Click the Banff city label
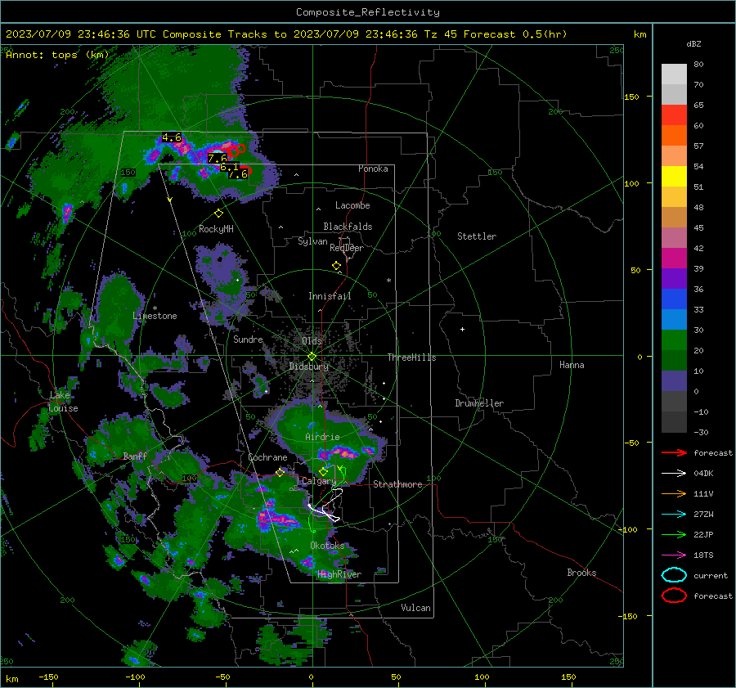Viewport: 736px width, 688px height. (x=135, y=456)
